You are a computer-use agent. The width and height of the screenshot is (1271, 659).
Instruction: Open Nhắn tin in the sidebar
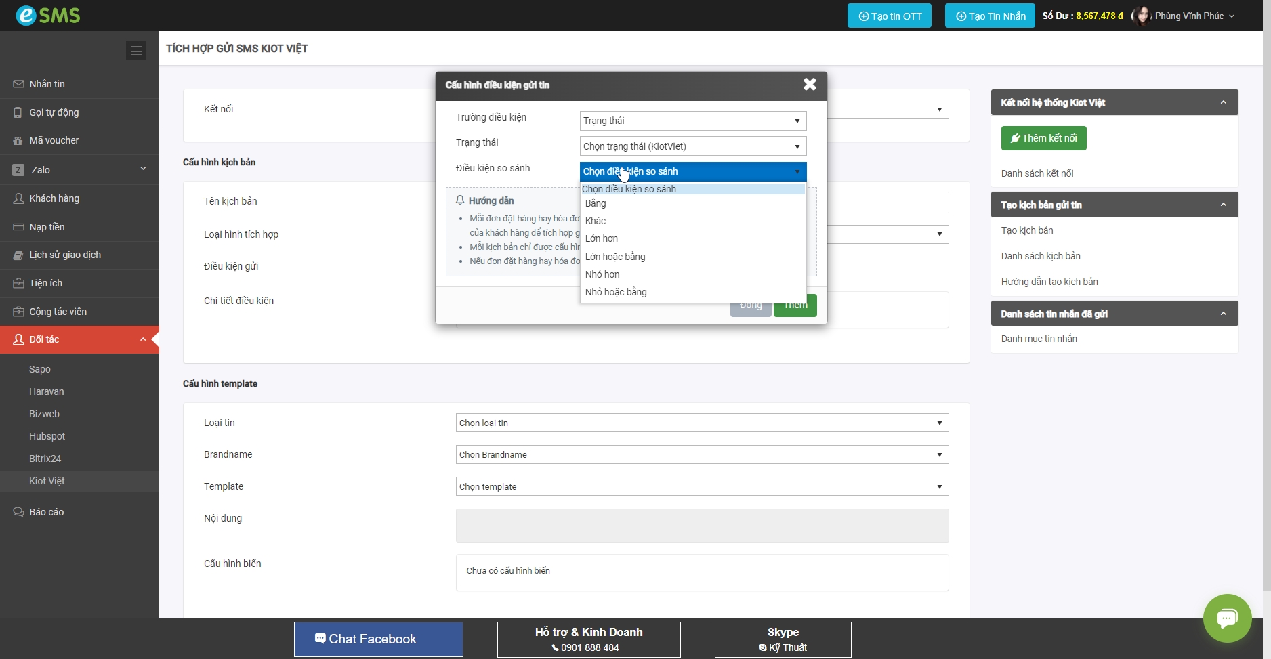tap(47, 84)
